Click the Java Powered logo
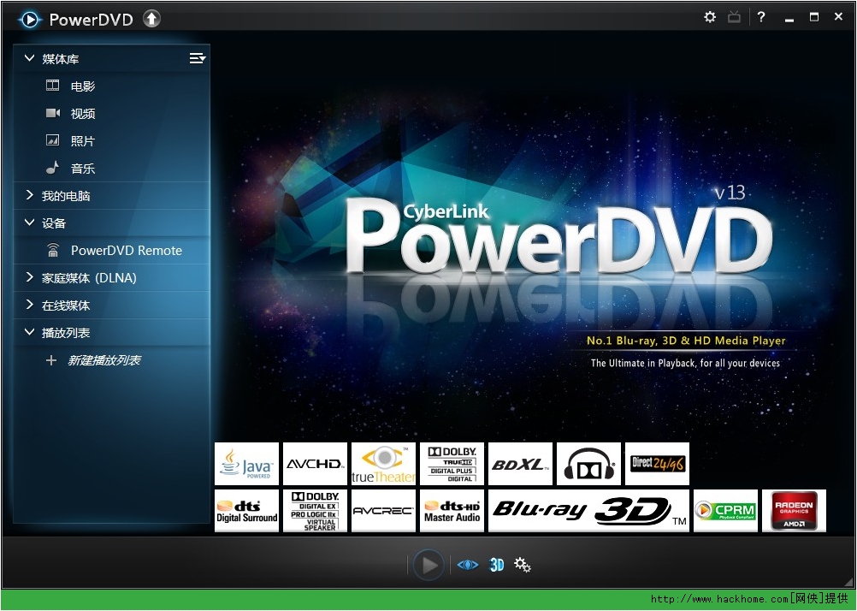 (246, 464)
